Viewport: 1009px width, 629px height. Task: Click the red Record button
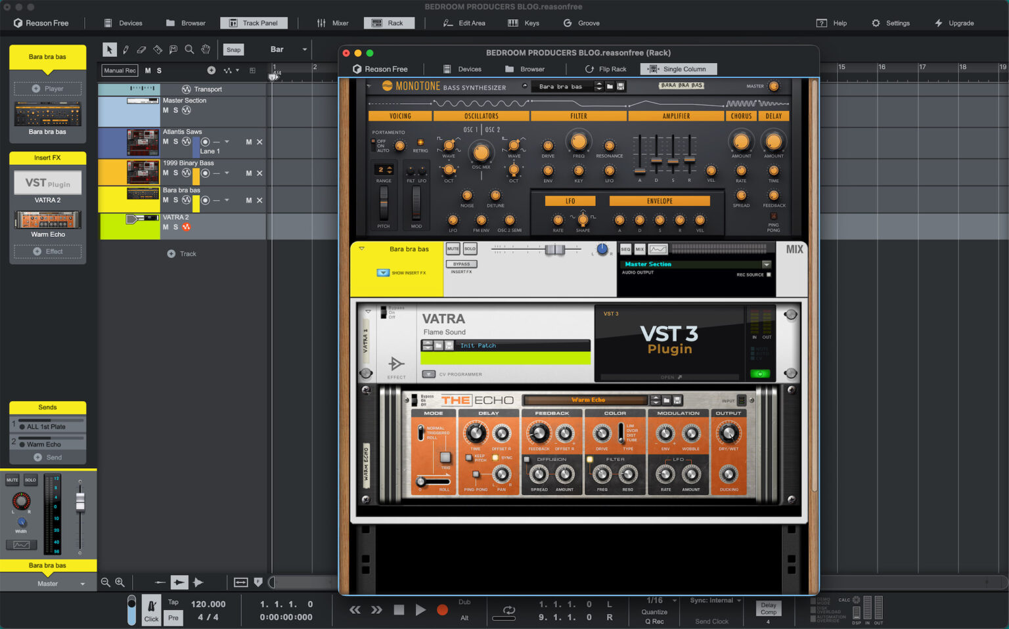[442, 610]
